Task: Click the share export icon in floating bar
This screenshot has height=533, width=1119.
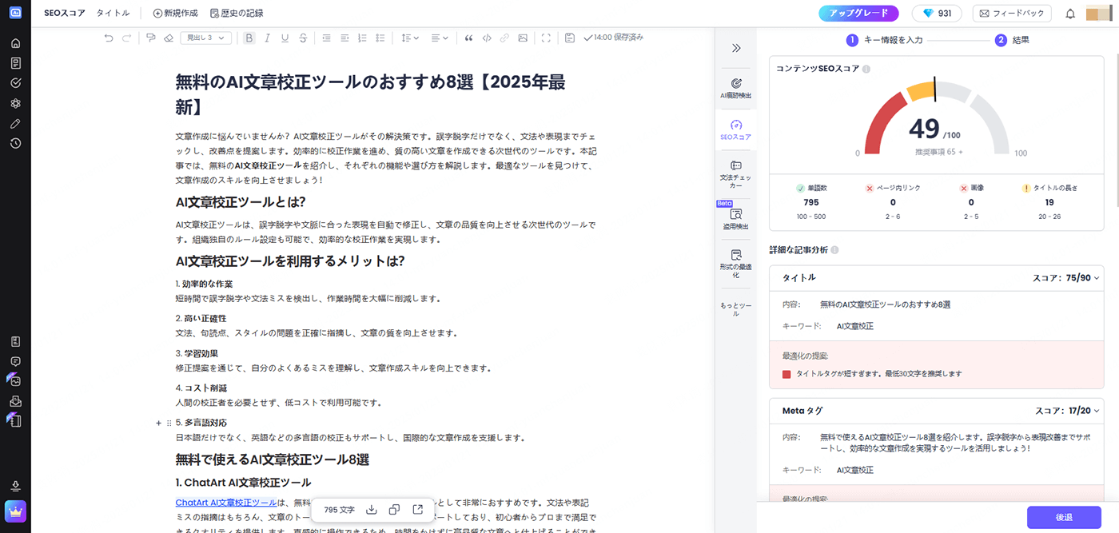Action: pyautogui.click(x=417, y=510)
